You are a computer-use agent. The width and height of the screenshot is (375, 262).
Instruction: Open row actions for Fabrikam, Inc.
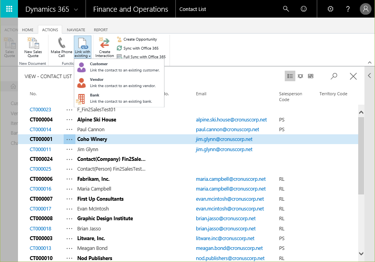click(70, 179)
